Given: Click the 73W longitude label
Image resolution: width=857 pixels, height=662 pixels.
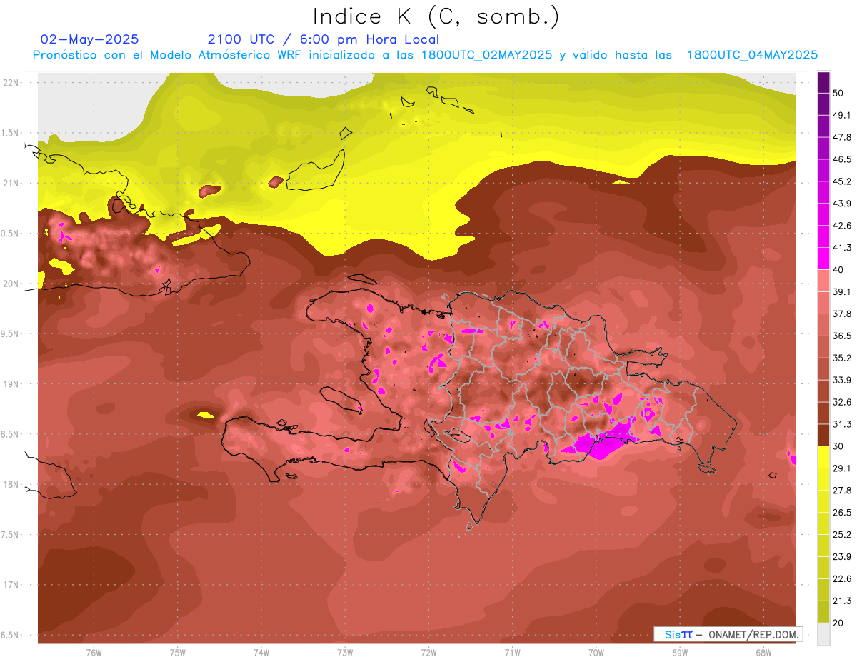Looking at the screenshot, I should 345,653.
